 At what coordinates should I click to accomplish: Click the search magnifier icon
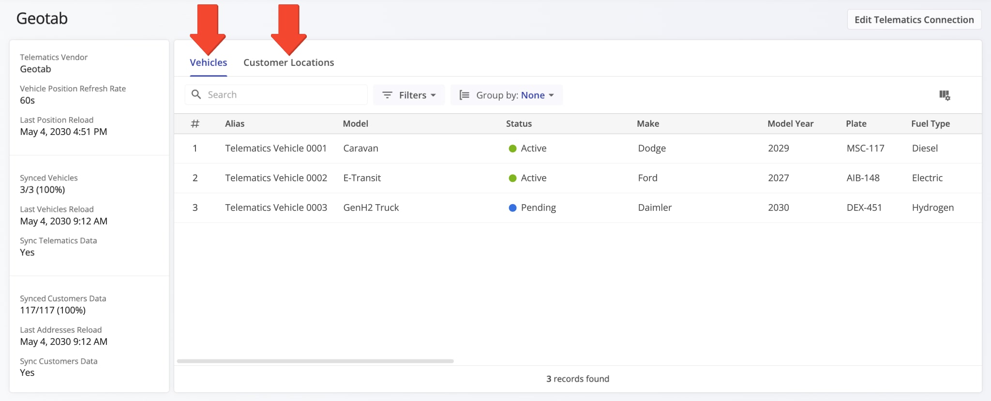click(196, 94)
